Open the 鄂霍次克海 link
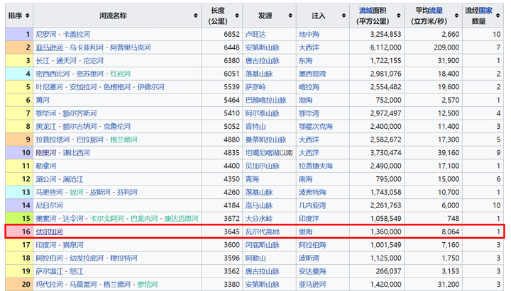 click(x=316, y=127)
